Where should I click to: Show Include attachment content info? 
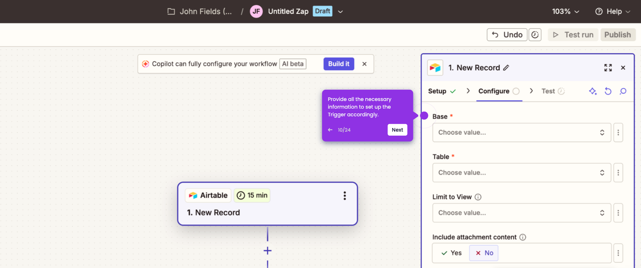point(522,237)
